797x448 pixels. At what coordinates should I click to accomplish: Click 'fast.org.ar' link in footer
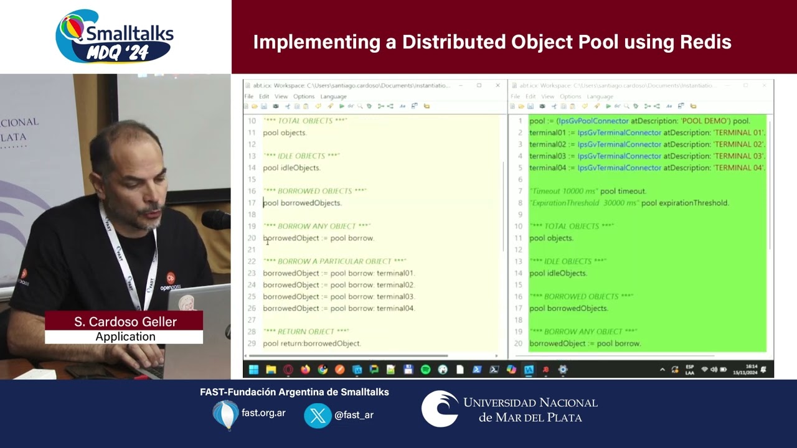pyautogui.click(x=263, y=413)
